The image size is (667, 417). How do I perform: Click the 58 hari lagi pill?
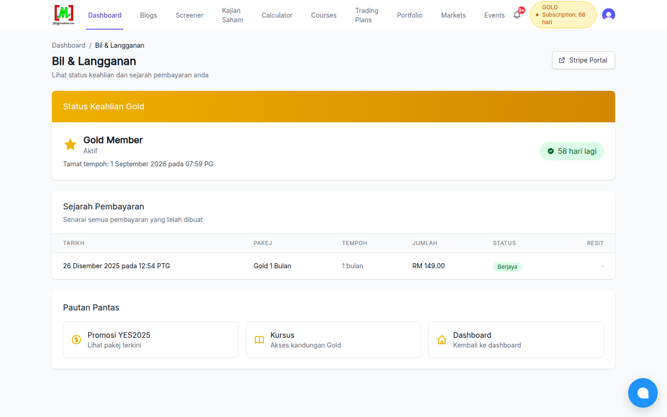572,151
